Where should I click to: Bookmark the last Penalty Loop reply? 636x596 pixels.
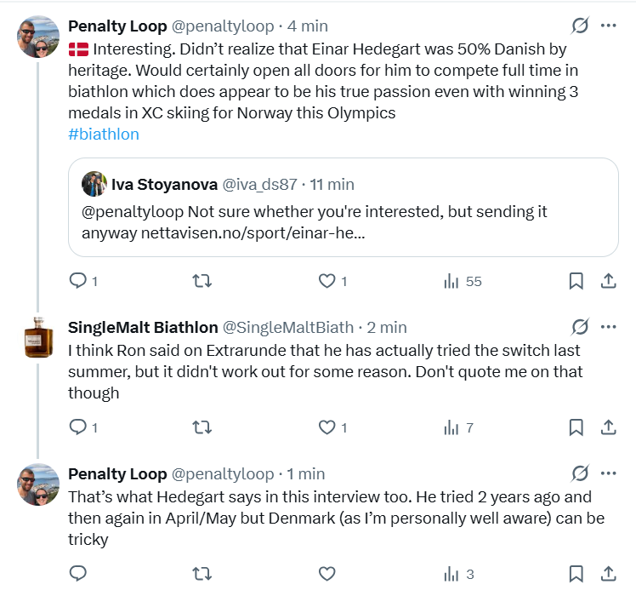tap(576, 574)
